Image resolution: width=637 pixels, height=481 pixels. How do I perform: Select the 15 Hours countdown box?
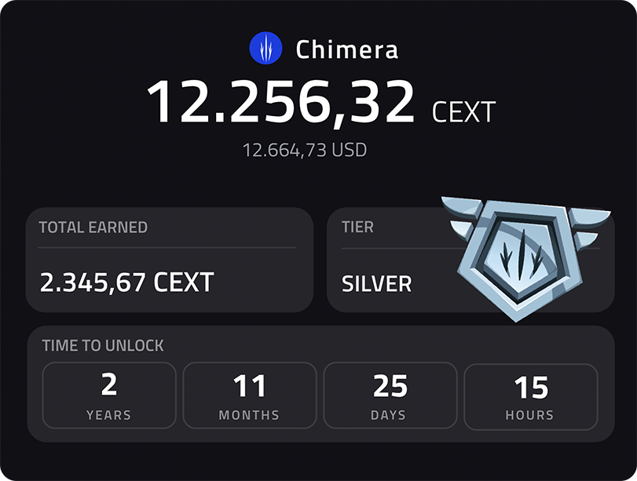point(531,395)
